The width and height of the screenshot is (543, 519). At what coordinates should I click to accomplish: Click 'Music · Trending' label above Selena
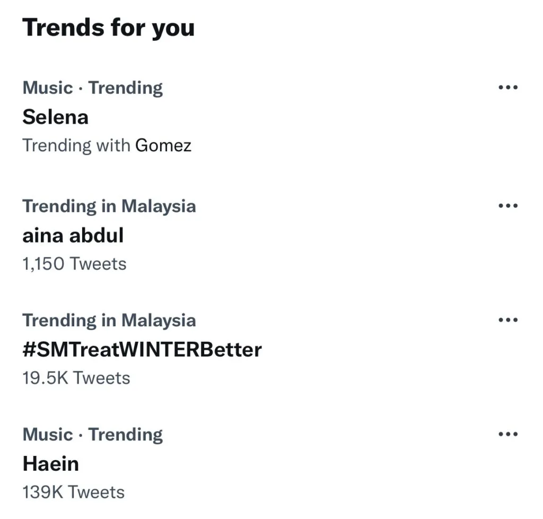[x=92, y=88]
